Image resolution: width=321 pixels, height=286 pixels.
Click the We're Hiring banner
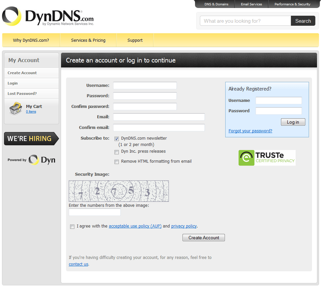point(31,139)
